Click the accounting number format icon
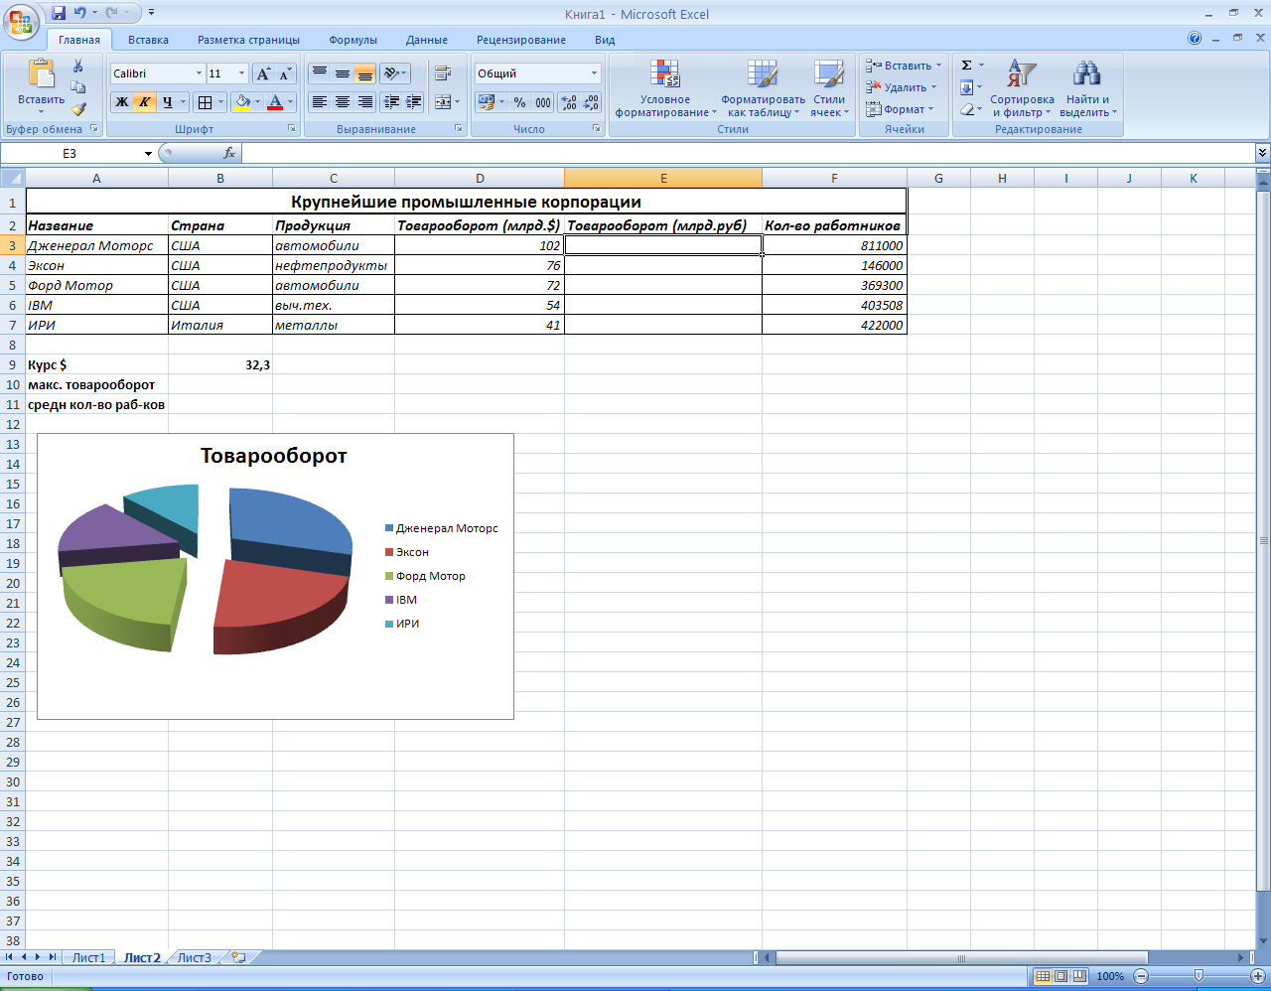1271x991 pixels. (486, 102)
